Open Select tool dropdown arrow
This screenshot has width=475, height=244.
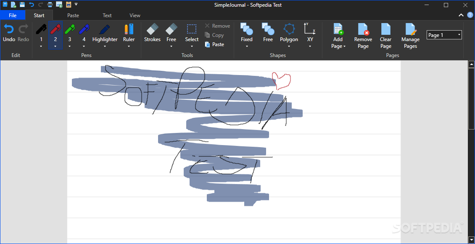coord(192,47)
